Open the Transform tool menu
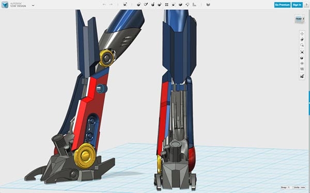Viewport: 310px width, 193px height. tap(125, 5)
